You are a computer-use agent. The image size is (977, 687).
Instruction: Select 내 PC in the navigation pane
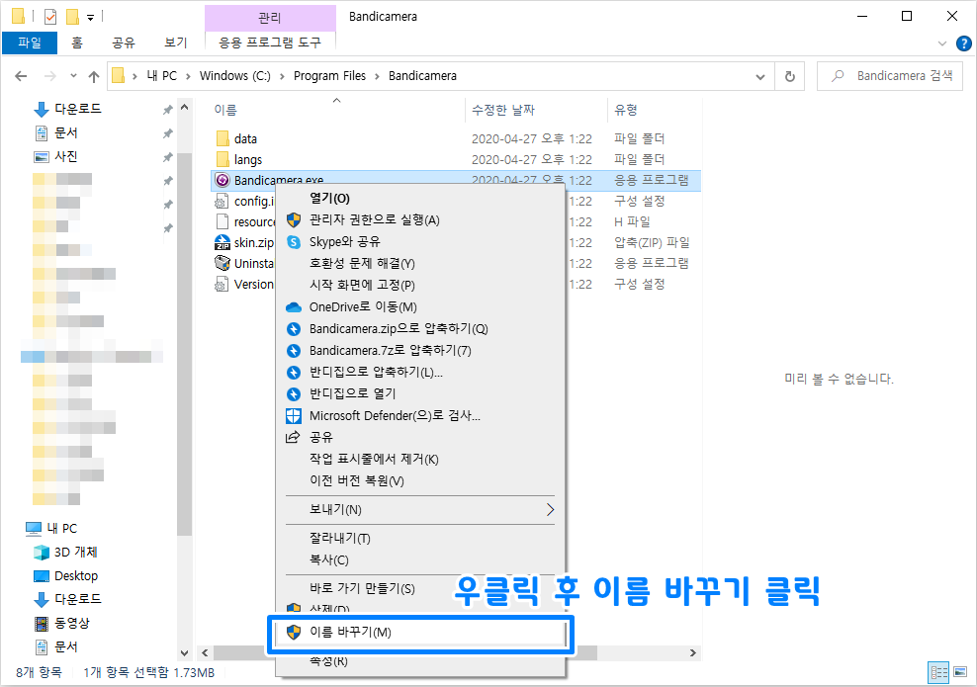point(51,528)
